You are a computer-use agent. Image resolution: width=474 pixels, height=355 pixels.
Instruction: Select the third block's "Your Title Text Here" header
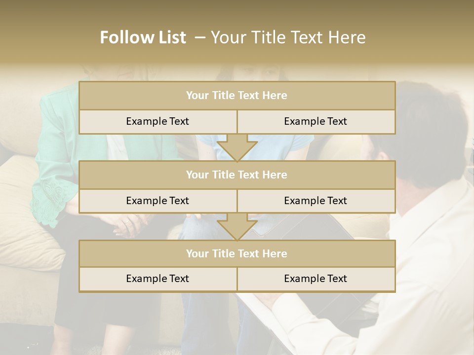coord(237,253)
